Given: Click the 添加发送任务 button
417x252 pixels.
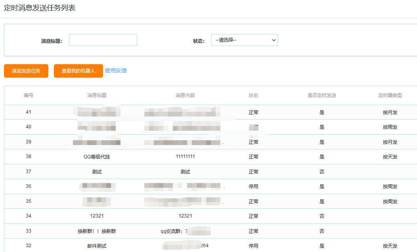Looking at the screenshot, I should 26,71.
